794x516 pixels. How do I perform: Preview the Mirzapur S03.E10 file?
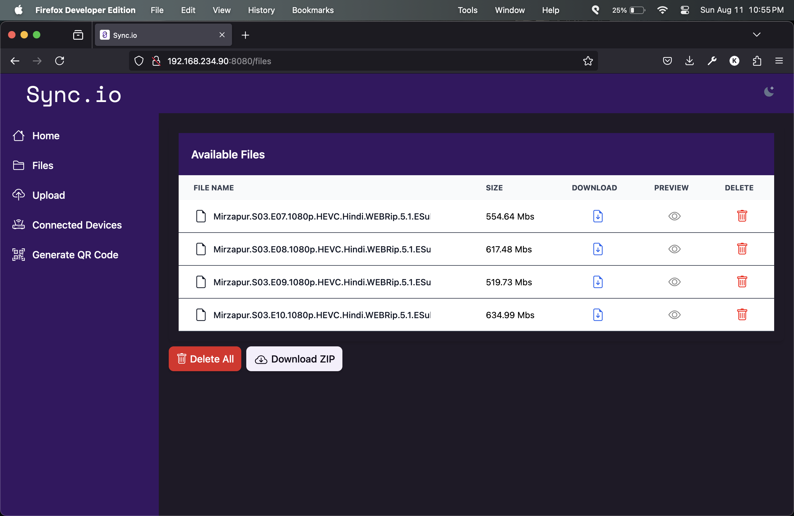674,315
